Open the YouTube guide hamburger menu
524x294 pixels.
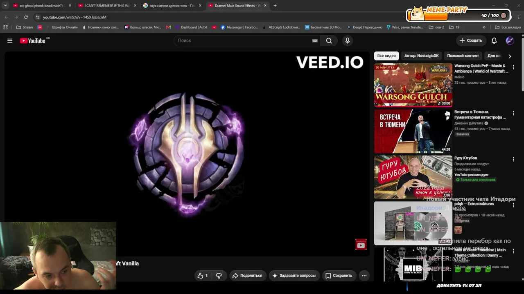pyautogui.click(x=10, y=40)
